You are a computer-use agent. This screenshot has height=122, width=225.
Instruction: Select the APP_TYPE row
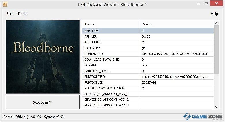point(148,31)
